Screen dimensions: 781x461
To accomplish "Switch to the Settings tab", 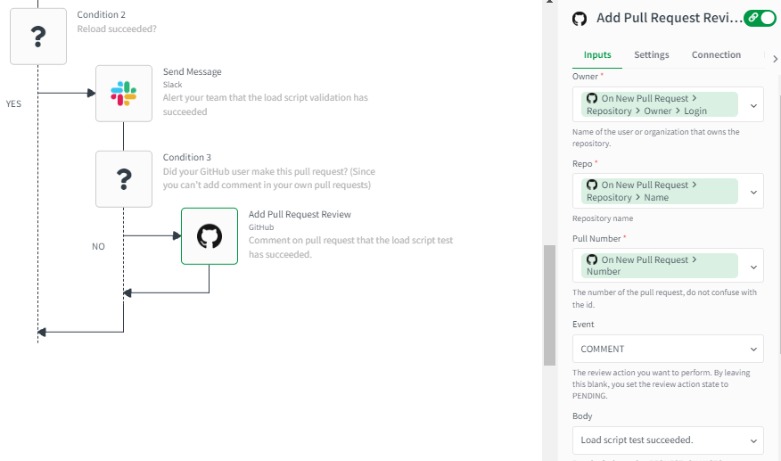I will (x=652, y=55).
